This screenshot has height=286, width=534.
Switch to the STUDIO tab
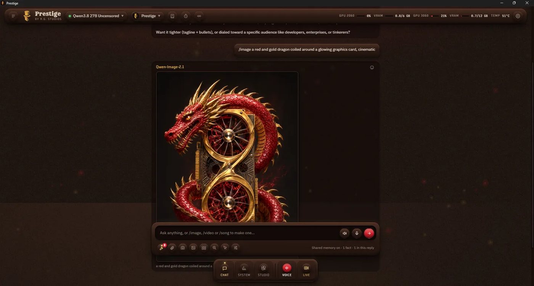[x=264, y=270]
